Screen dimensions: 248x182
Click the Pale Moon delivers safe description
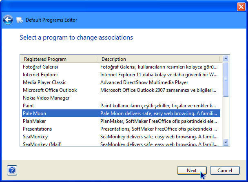[x=159, y=113]
